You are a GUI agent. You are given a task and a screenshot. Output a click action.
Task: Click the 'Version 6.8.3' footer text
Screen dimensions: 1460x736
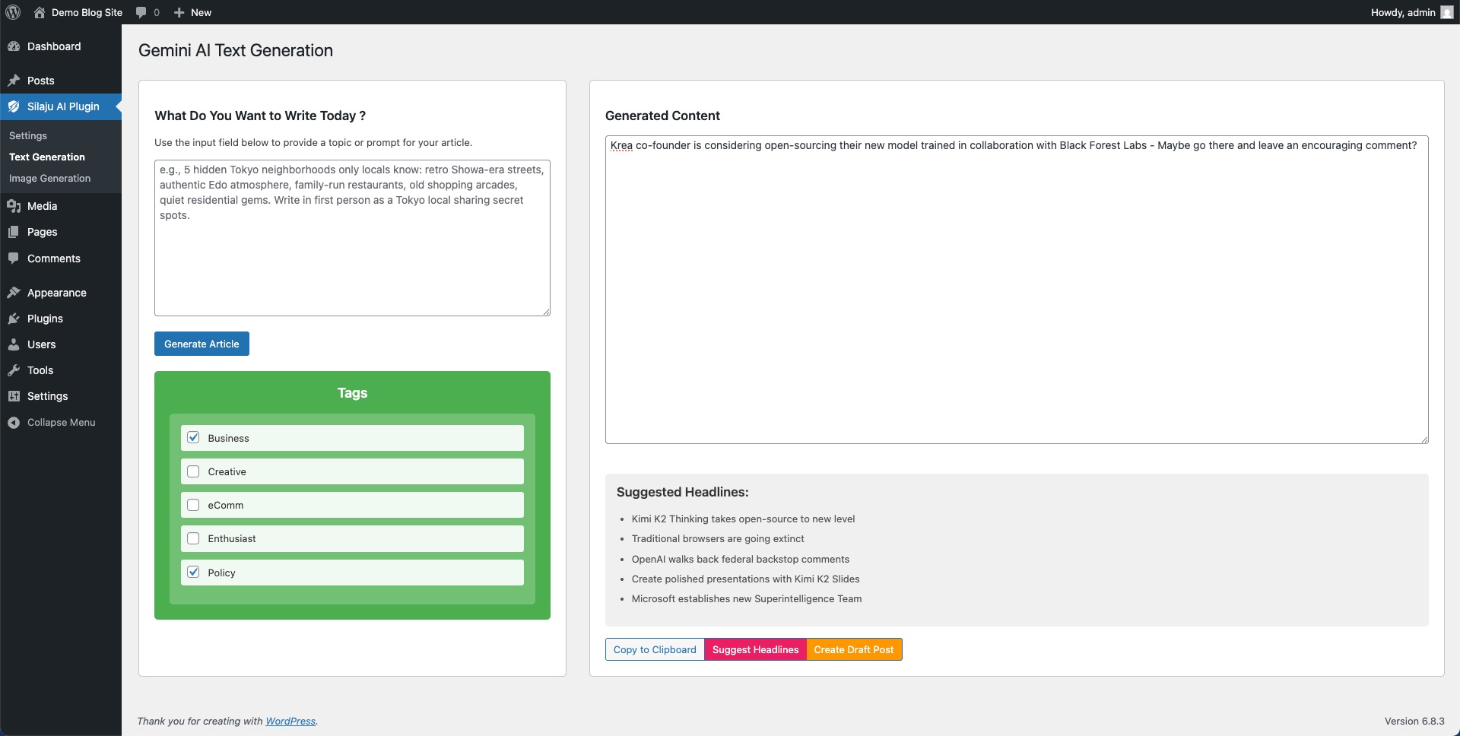coord(1414,721)
